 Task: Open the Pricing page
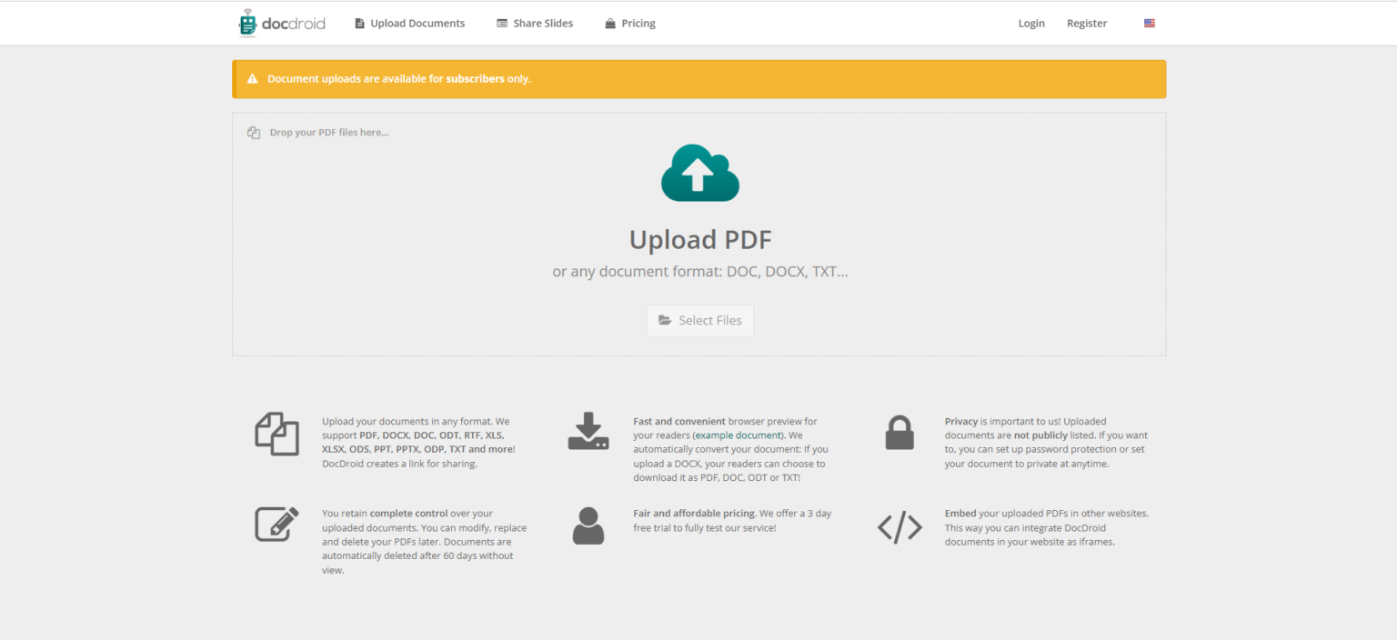pyautogui.click(x=629, y=23)
